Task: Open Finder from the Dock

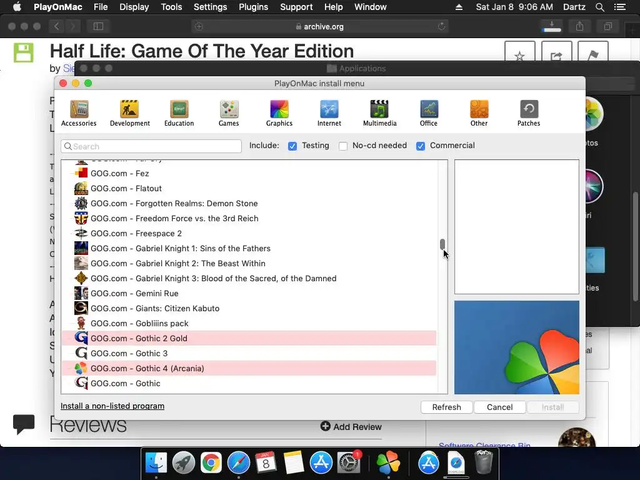Action: click(156, 462)
